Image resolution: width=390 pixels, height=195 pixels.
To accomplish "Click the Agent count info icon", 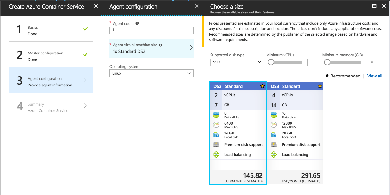I will click(137, 23).
